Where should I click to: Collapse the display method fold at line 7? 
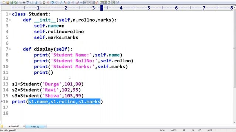(x=10, y=49)
